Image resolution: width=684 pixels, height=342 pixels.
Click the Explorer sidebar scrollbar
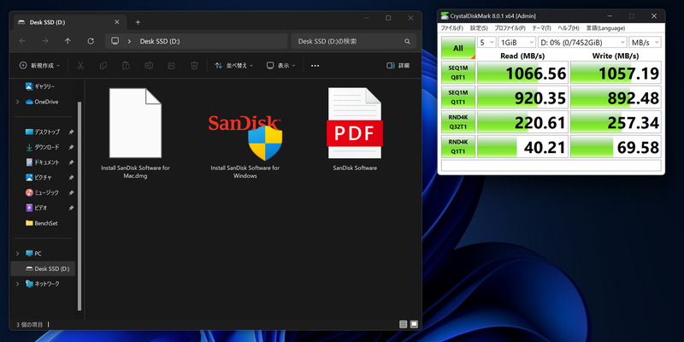pyautogui.click(x=80, y=205)
